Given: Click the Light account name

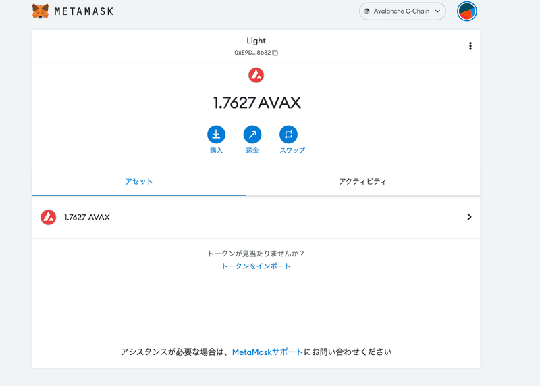Looking at the screenshot, I should 256,41.
